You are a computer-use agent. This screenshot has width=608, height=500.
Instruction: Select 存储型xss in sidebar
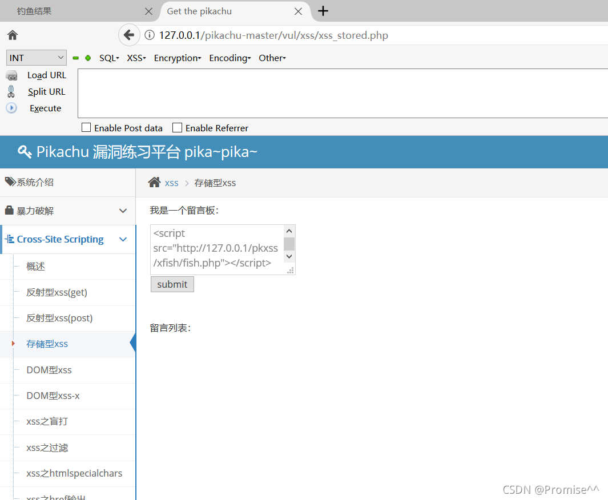[47, 344]
